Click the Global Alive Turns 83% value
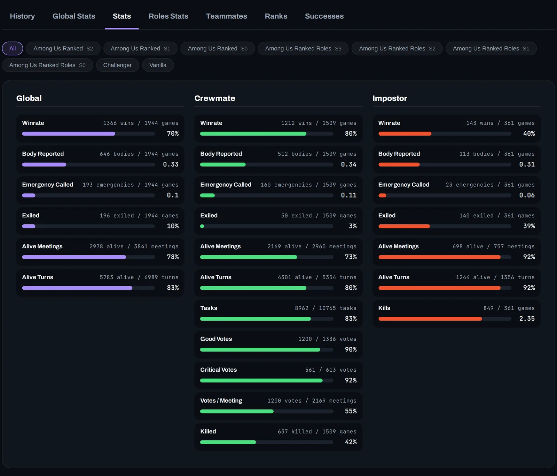 (x=173, y=288)
